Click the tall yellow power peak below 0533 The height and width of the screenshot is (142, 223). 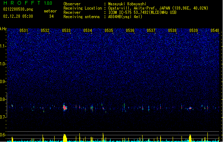point(65,138)
